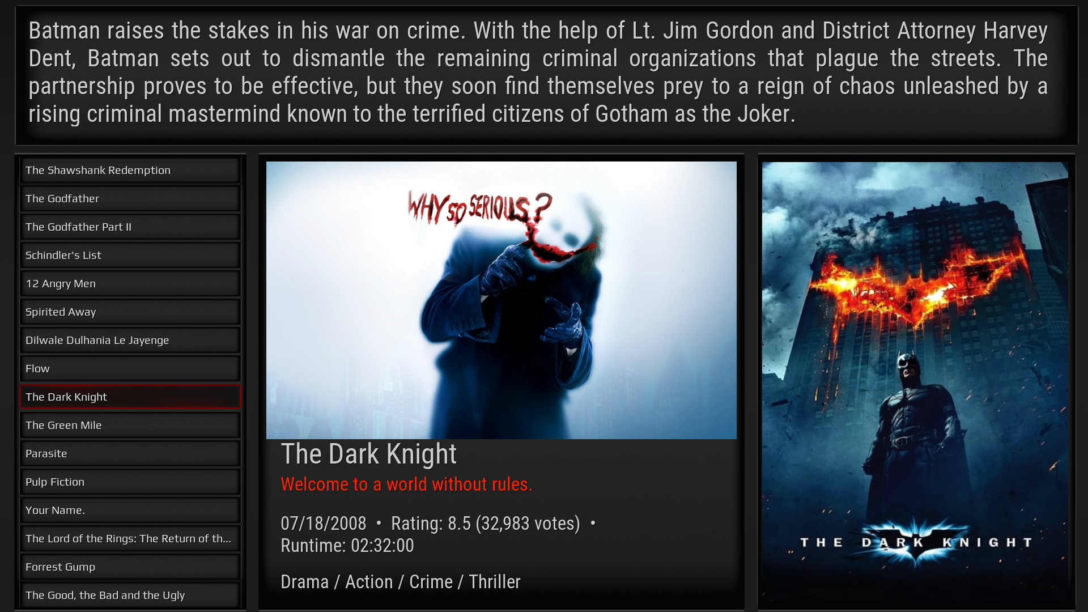Open Schindler's List entry
Viewport: 1088px width, 612px height.
130,255
